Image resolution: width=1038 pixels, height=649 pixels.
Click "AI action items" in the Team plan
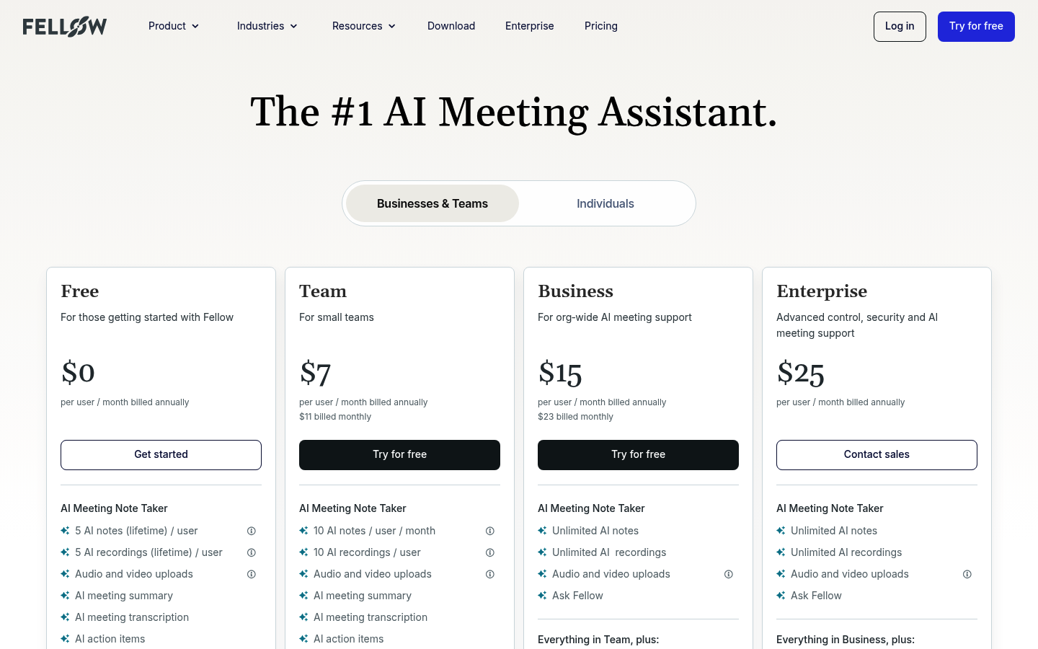click(349, 639)
